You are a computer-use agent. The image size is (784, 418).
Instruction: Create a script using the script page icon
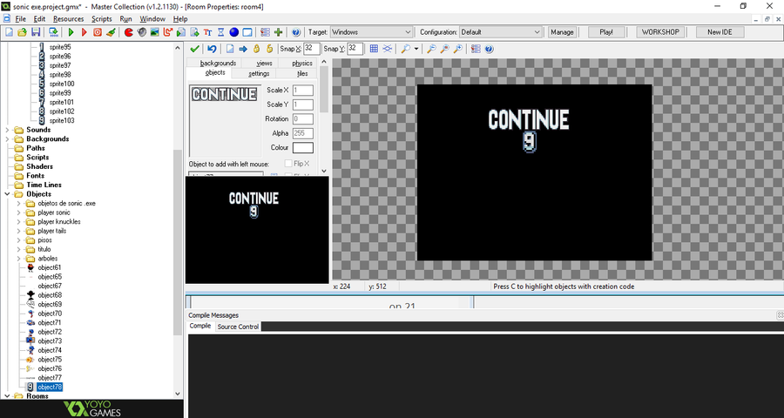pyautogui.click(x=181, y=32)
